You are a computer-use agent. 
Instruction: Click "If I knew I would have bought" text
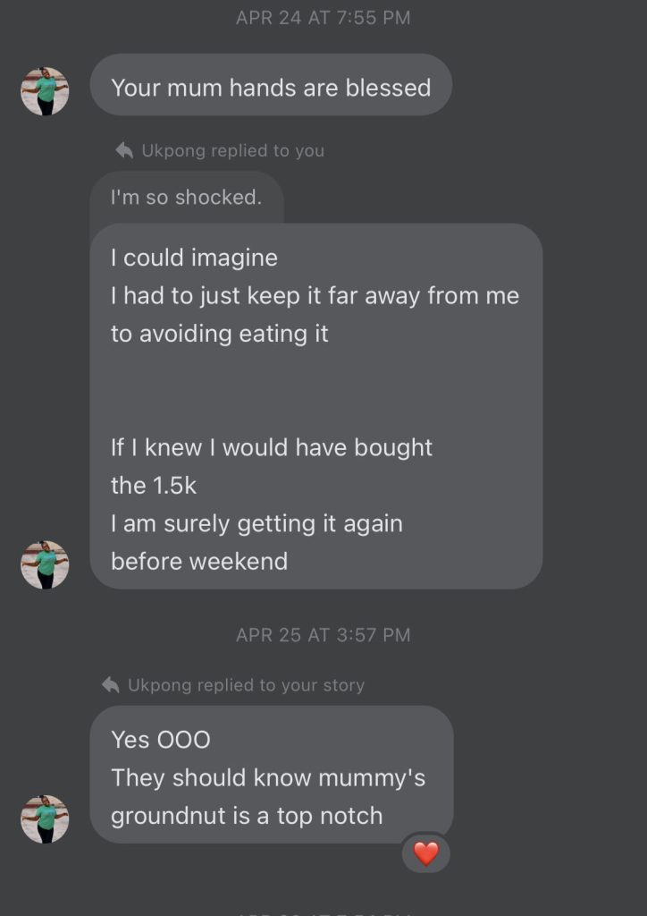[272, 447]
